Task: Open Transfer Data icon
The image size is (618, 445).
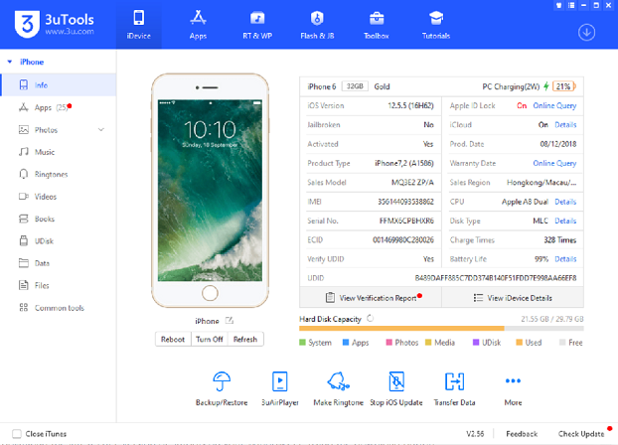Action: coord(454,381)
